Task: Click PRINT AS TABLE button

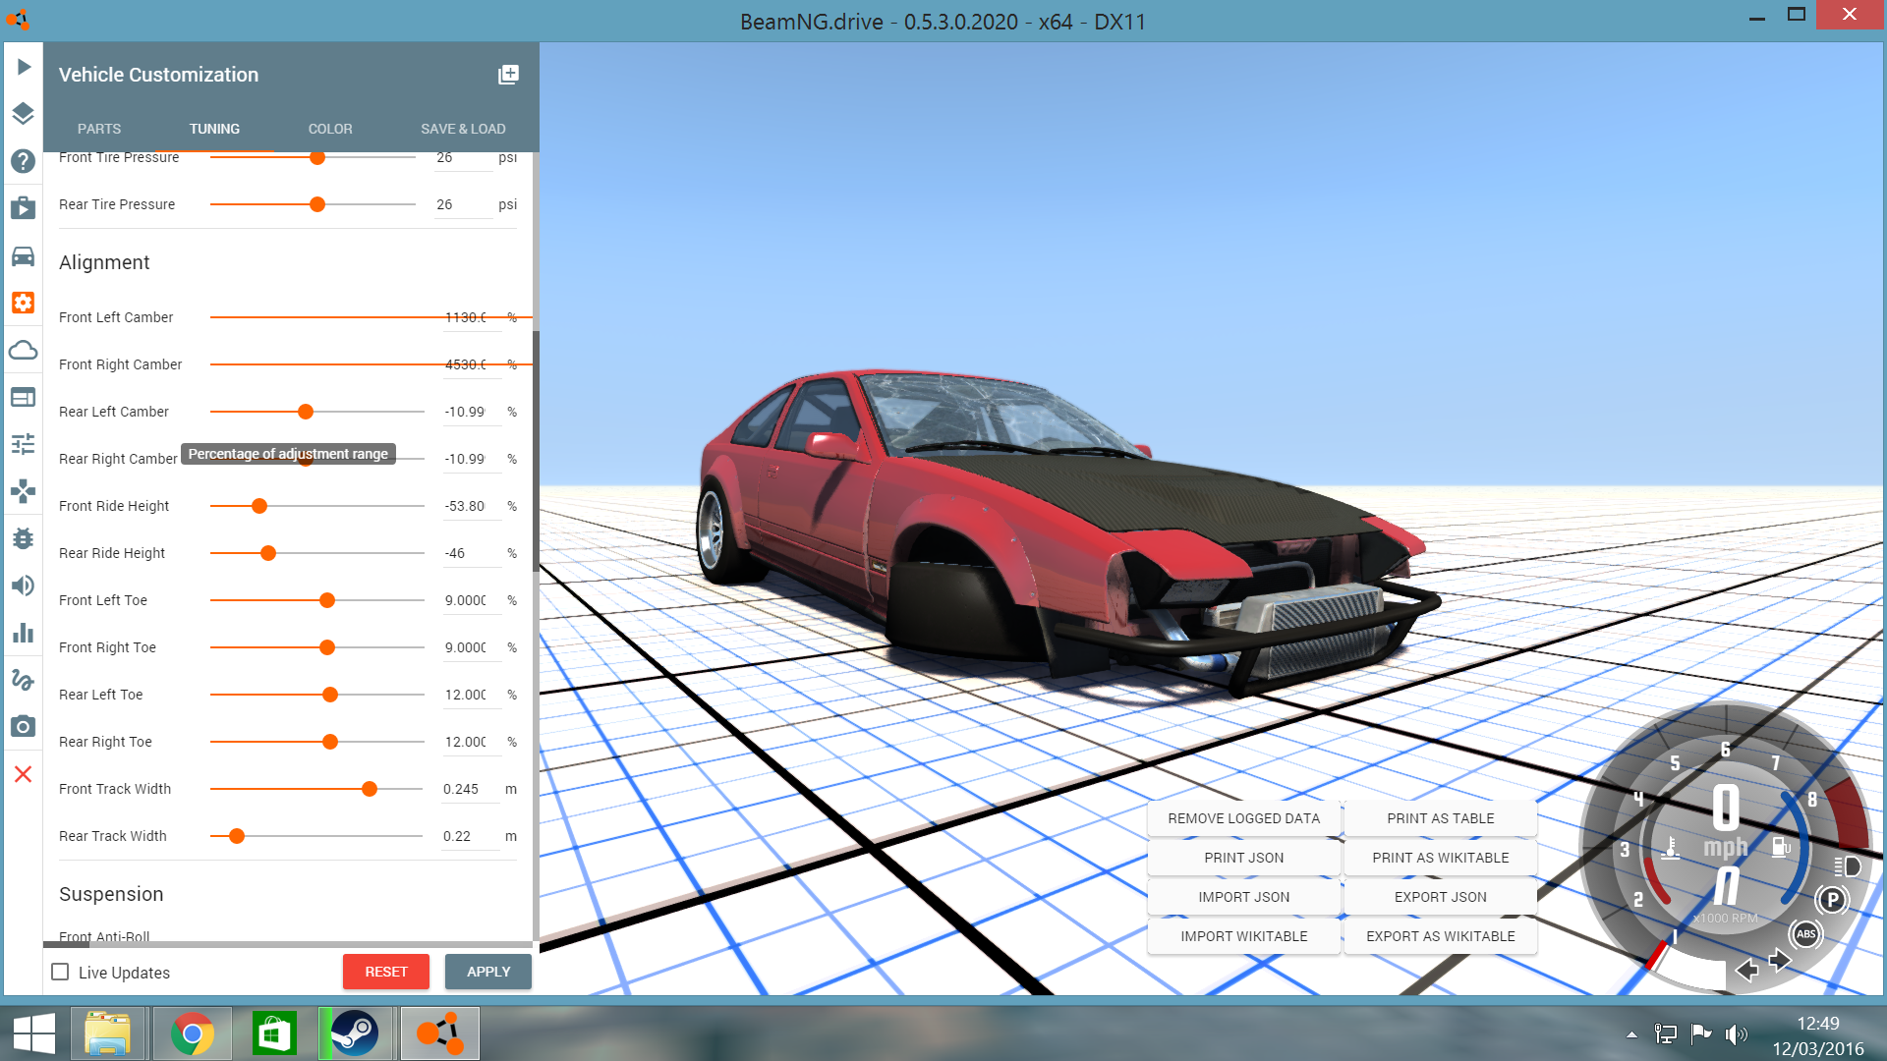Action: pos(1441,818)
